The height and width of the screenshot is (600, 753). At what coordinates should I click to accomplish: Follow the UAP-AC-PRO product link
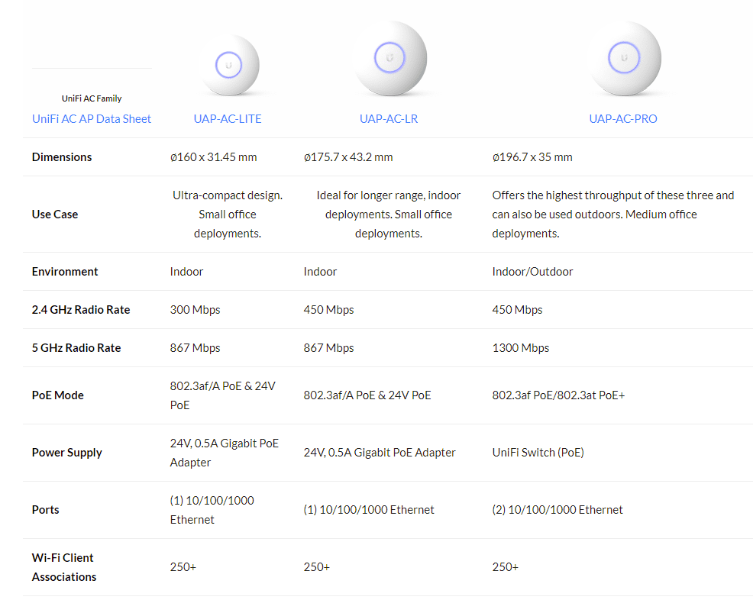pos(622,119)
